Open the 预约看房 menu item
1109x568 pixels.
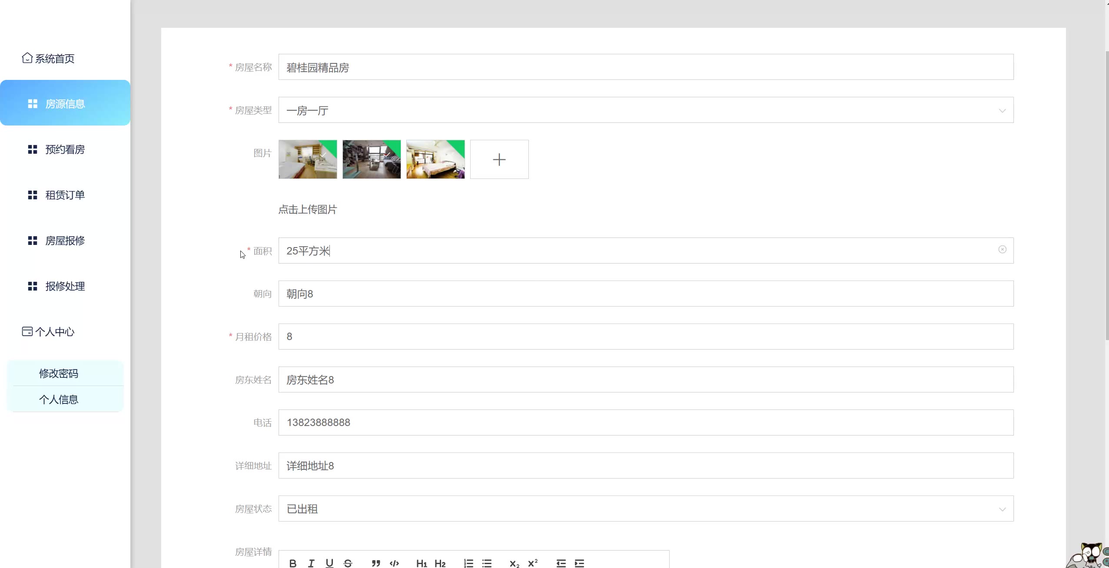pyautogui.click(x=65, y=149)
